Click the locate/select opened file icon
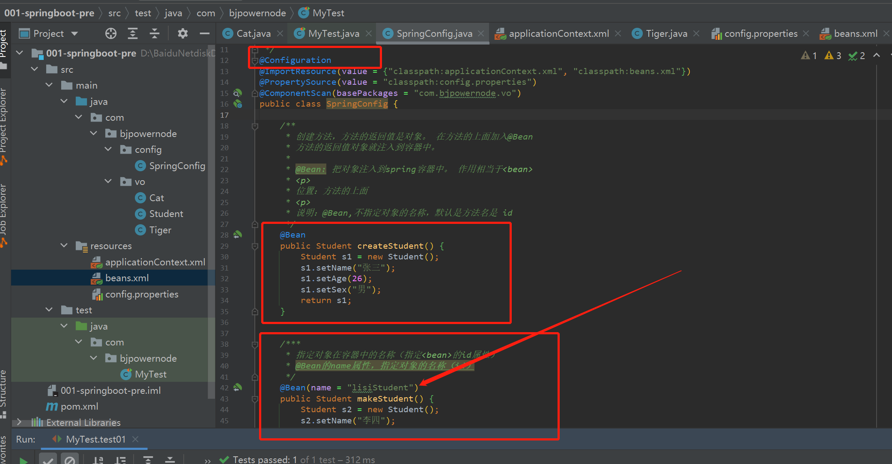The width and height of the screenshot is (892, 464). pos(111,33)
